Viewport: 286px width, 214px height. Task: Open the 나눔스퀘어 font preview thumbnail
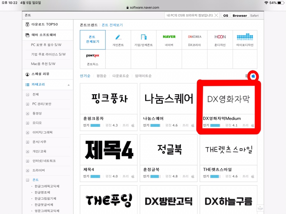click(168, 99)
